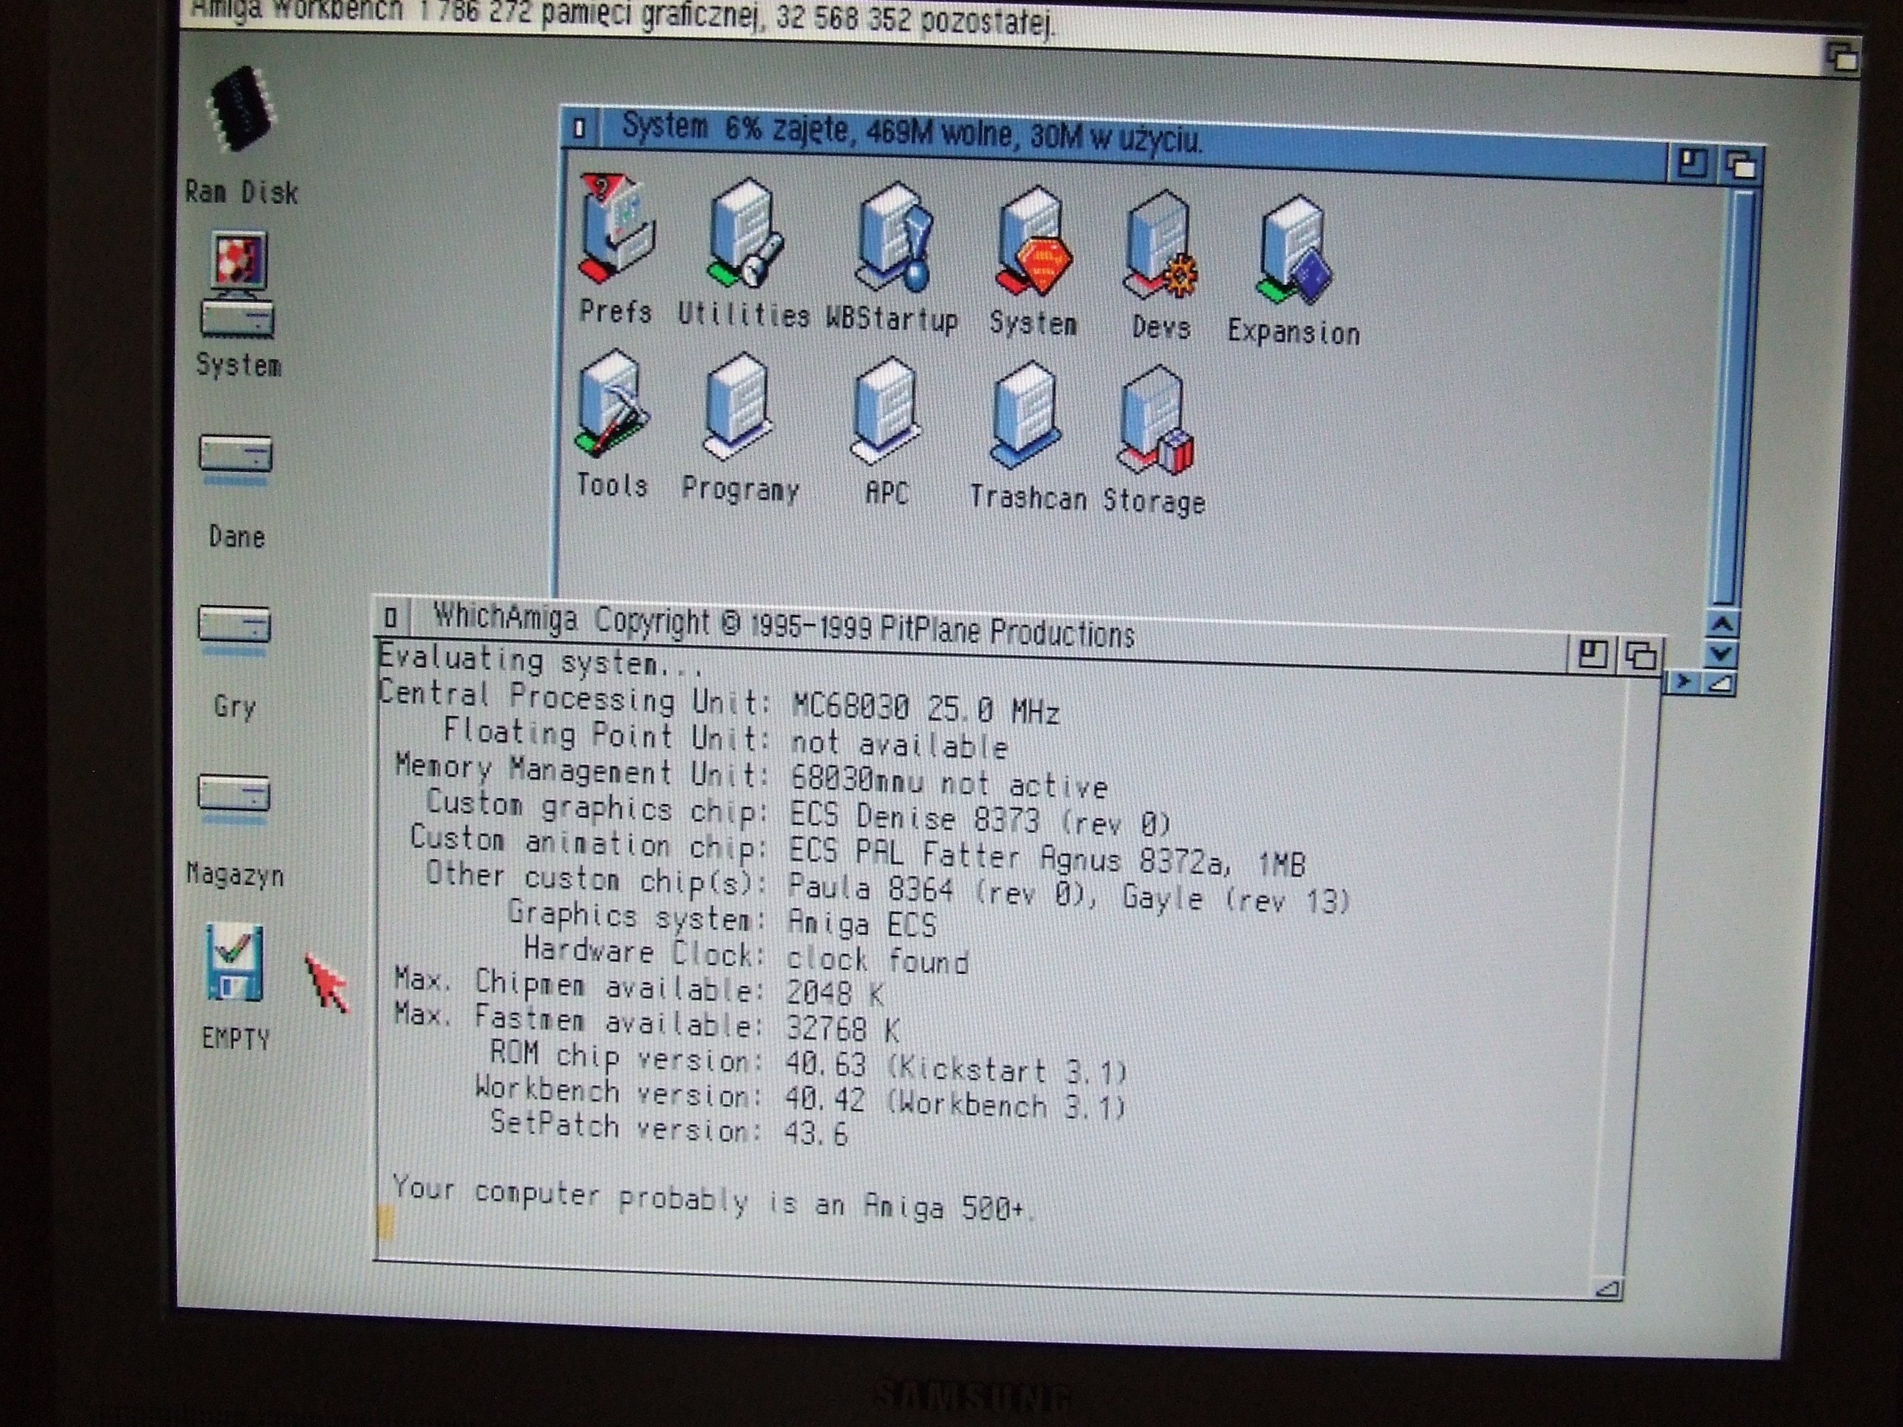This screenshot has height=1427, width=1903.
Task: Click zoom gadget of System window
Action: tap(1692, 162)
